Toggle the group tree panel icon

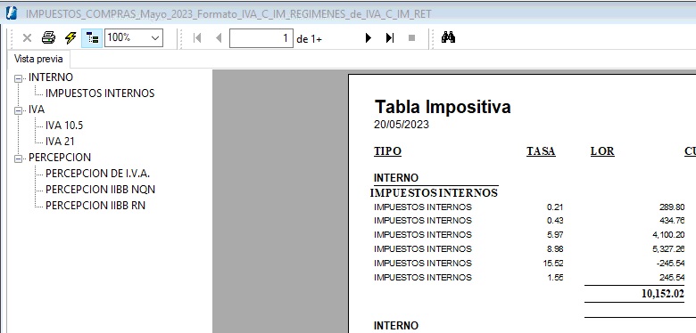tap(92, 38)
